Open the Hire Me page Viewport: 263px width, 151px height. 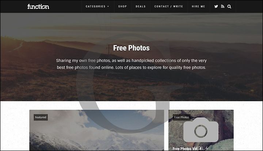coord(198,7)
